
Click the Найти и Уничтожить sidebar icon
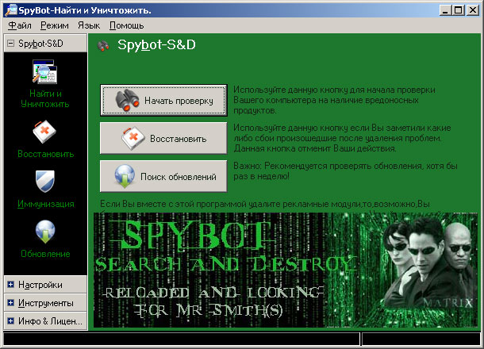pos(44,72)
